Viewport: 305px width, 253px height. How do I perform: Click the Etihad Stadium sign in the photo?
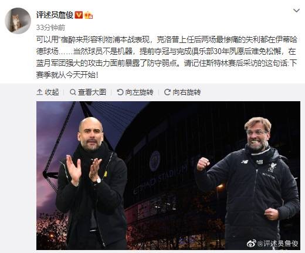[x=160, y=178]
